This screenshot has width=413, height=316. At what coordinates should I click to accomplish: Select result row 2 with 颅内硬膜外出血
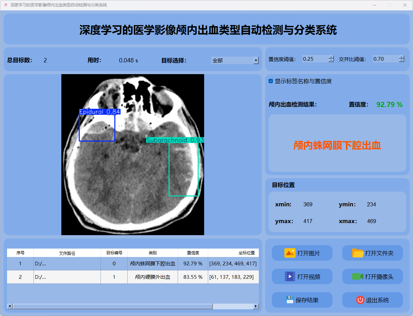click(153, 277)
